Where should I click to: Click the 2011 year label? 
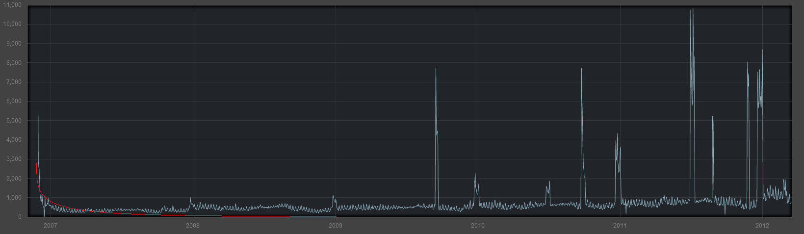pos(620,226)
